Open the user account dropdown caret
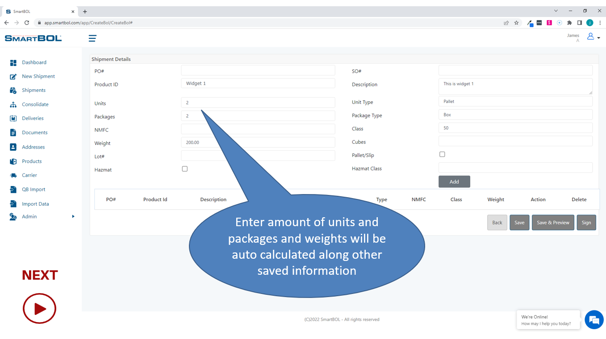The height and width of the screenshot is (339, 606). click(598, 38)
